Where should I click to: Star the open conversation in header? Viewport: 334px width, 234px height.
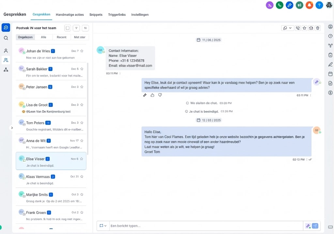pyautogui.click(x=304, y=28)
